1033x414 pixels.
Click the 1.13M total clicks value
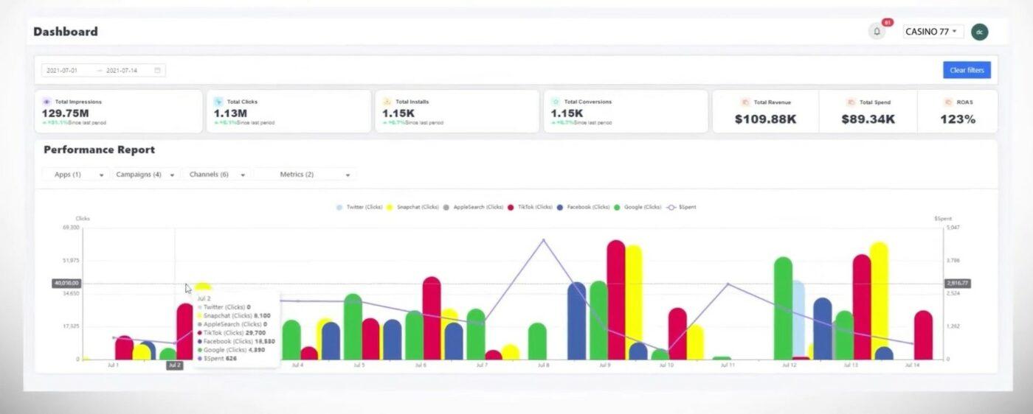[231, 113]
